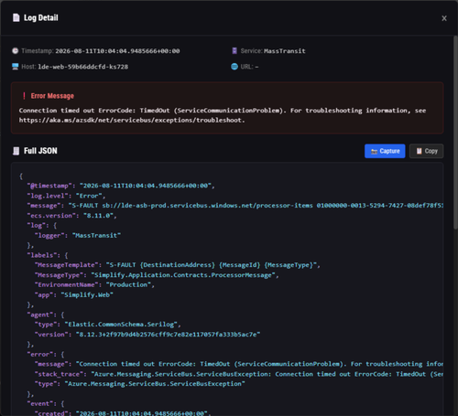Click the host name lde-web-59b66ddcfd-ks728
458x416 pixels.
pyautogui.click(x=82, y=67)
